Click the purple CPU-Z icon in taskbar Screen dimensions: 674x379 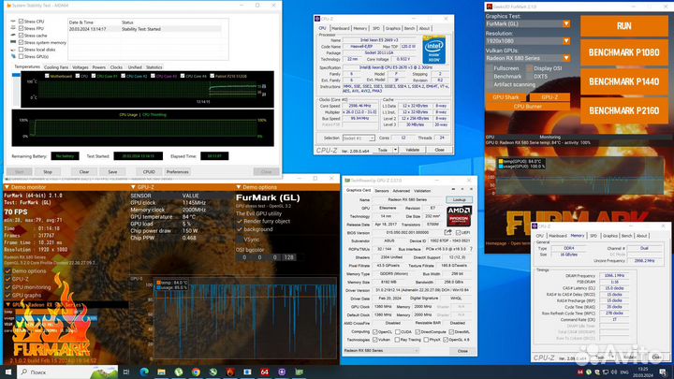282,372
